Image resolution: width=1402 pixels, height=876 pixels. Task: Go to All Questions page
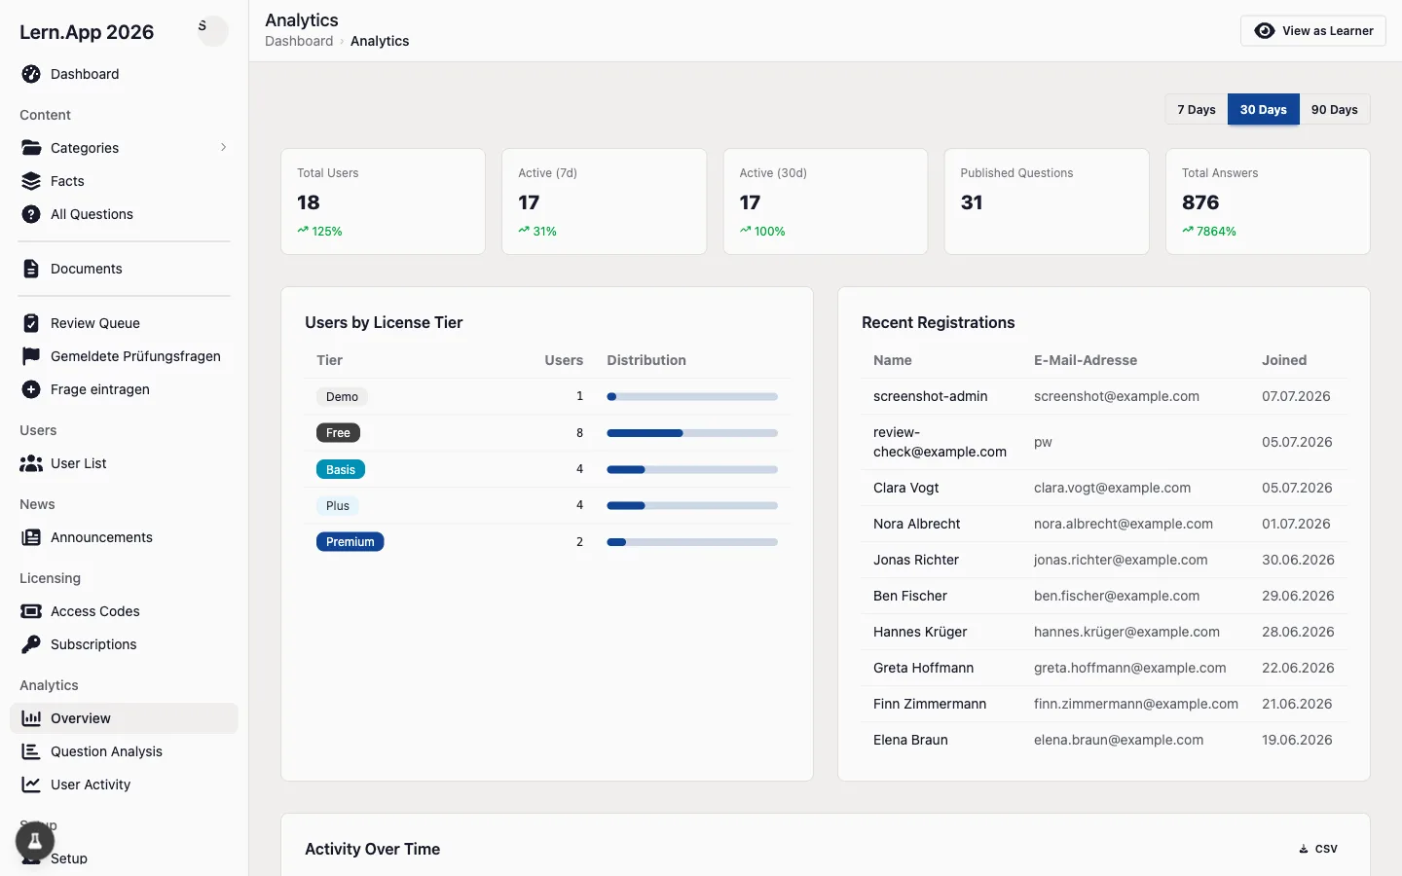[x=124, y=214]
